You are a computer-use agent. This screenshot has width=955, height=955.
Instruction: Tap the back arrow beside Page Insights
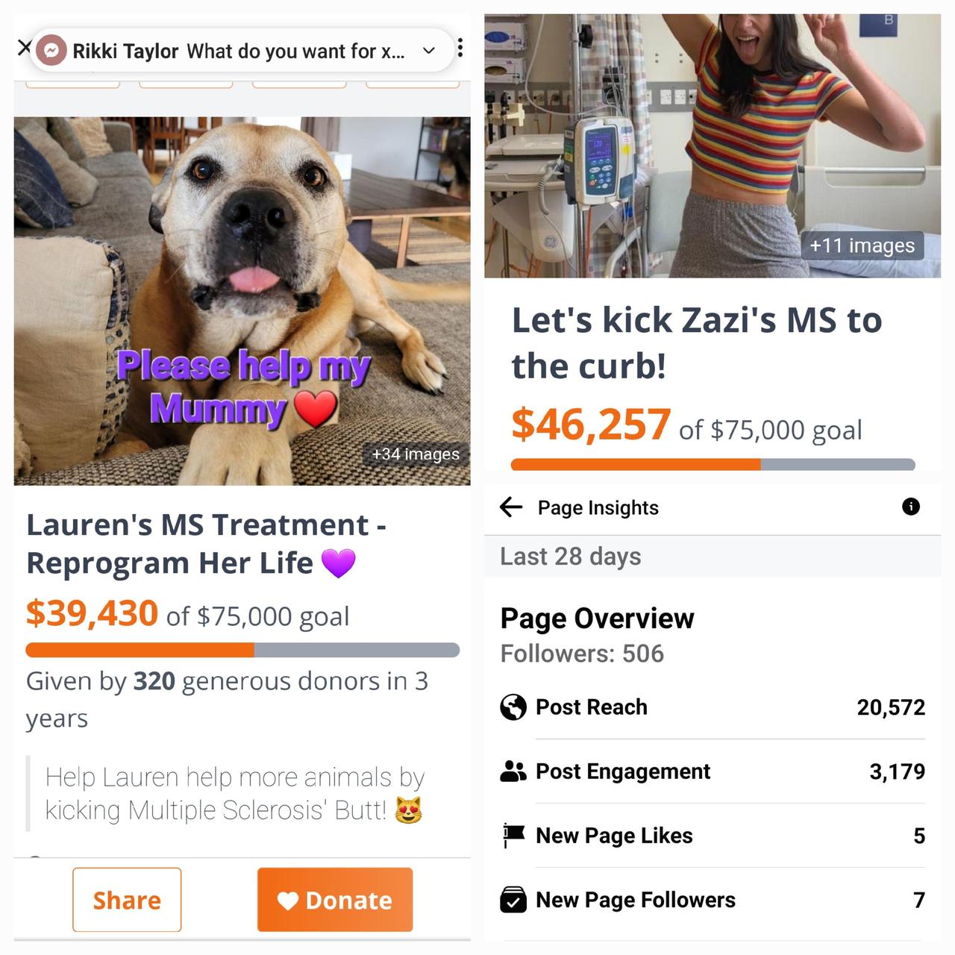point(511,507)
